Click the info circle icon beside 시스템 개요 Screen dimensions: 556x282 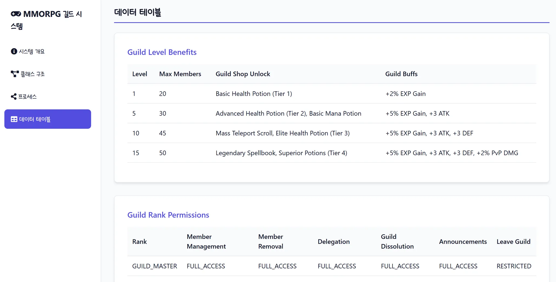coord(14,51)
